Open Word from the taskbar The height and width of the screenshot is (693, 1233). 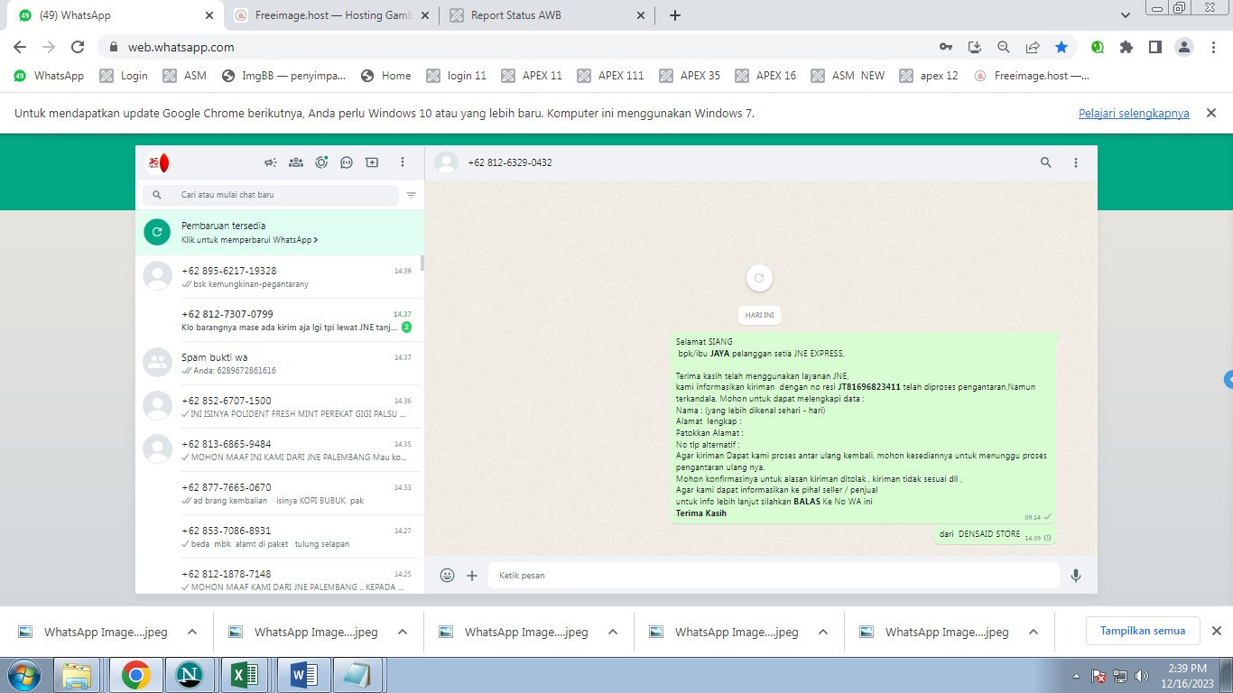point(303,675)
